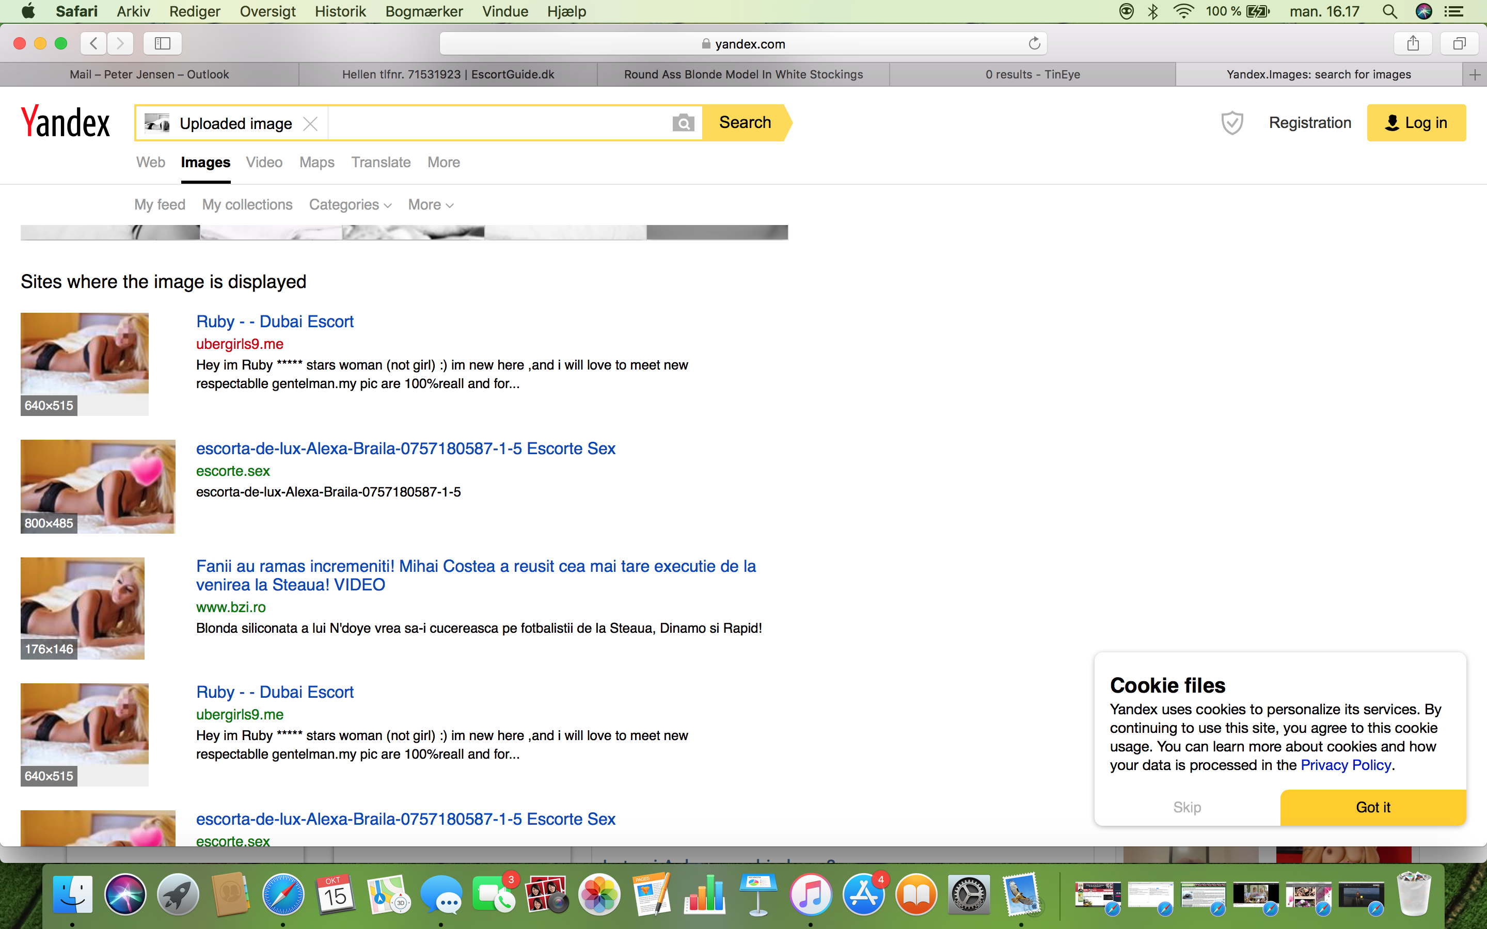The width and height of the screenshot is (1487, 929).
Task: Open System Preferences gear in dock
Action: click(969, 894)
